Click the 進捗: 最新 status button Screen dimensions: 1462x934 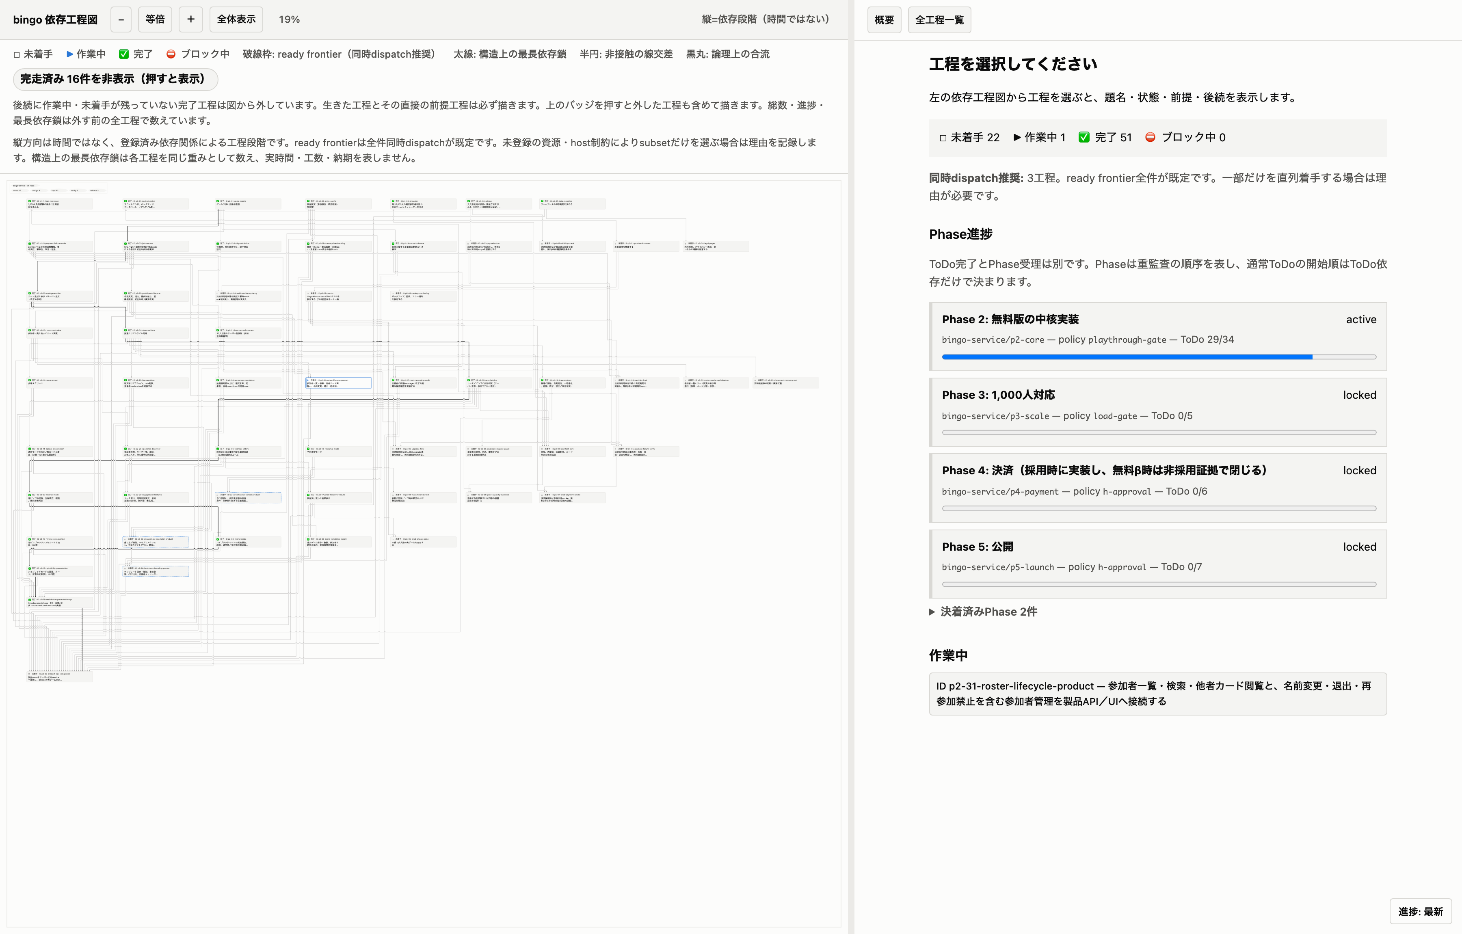(1421, 912)
